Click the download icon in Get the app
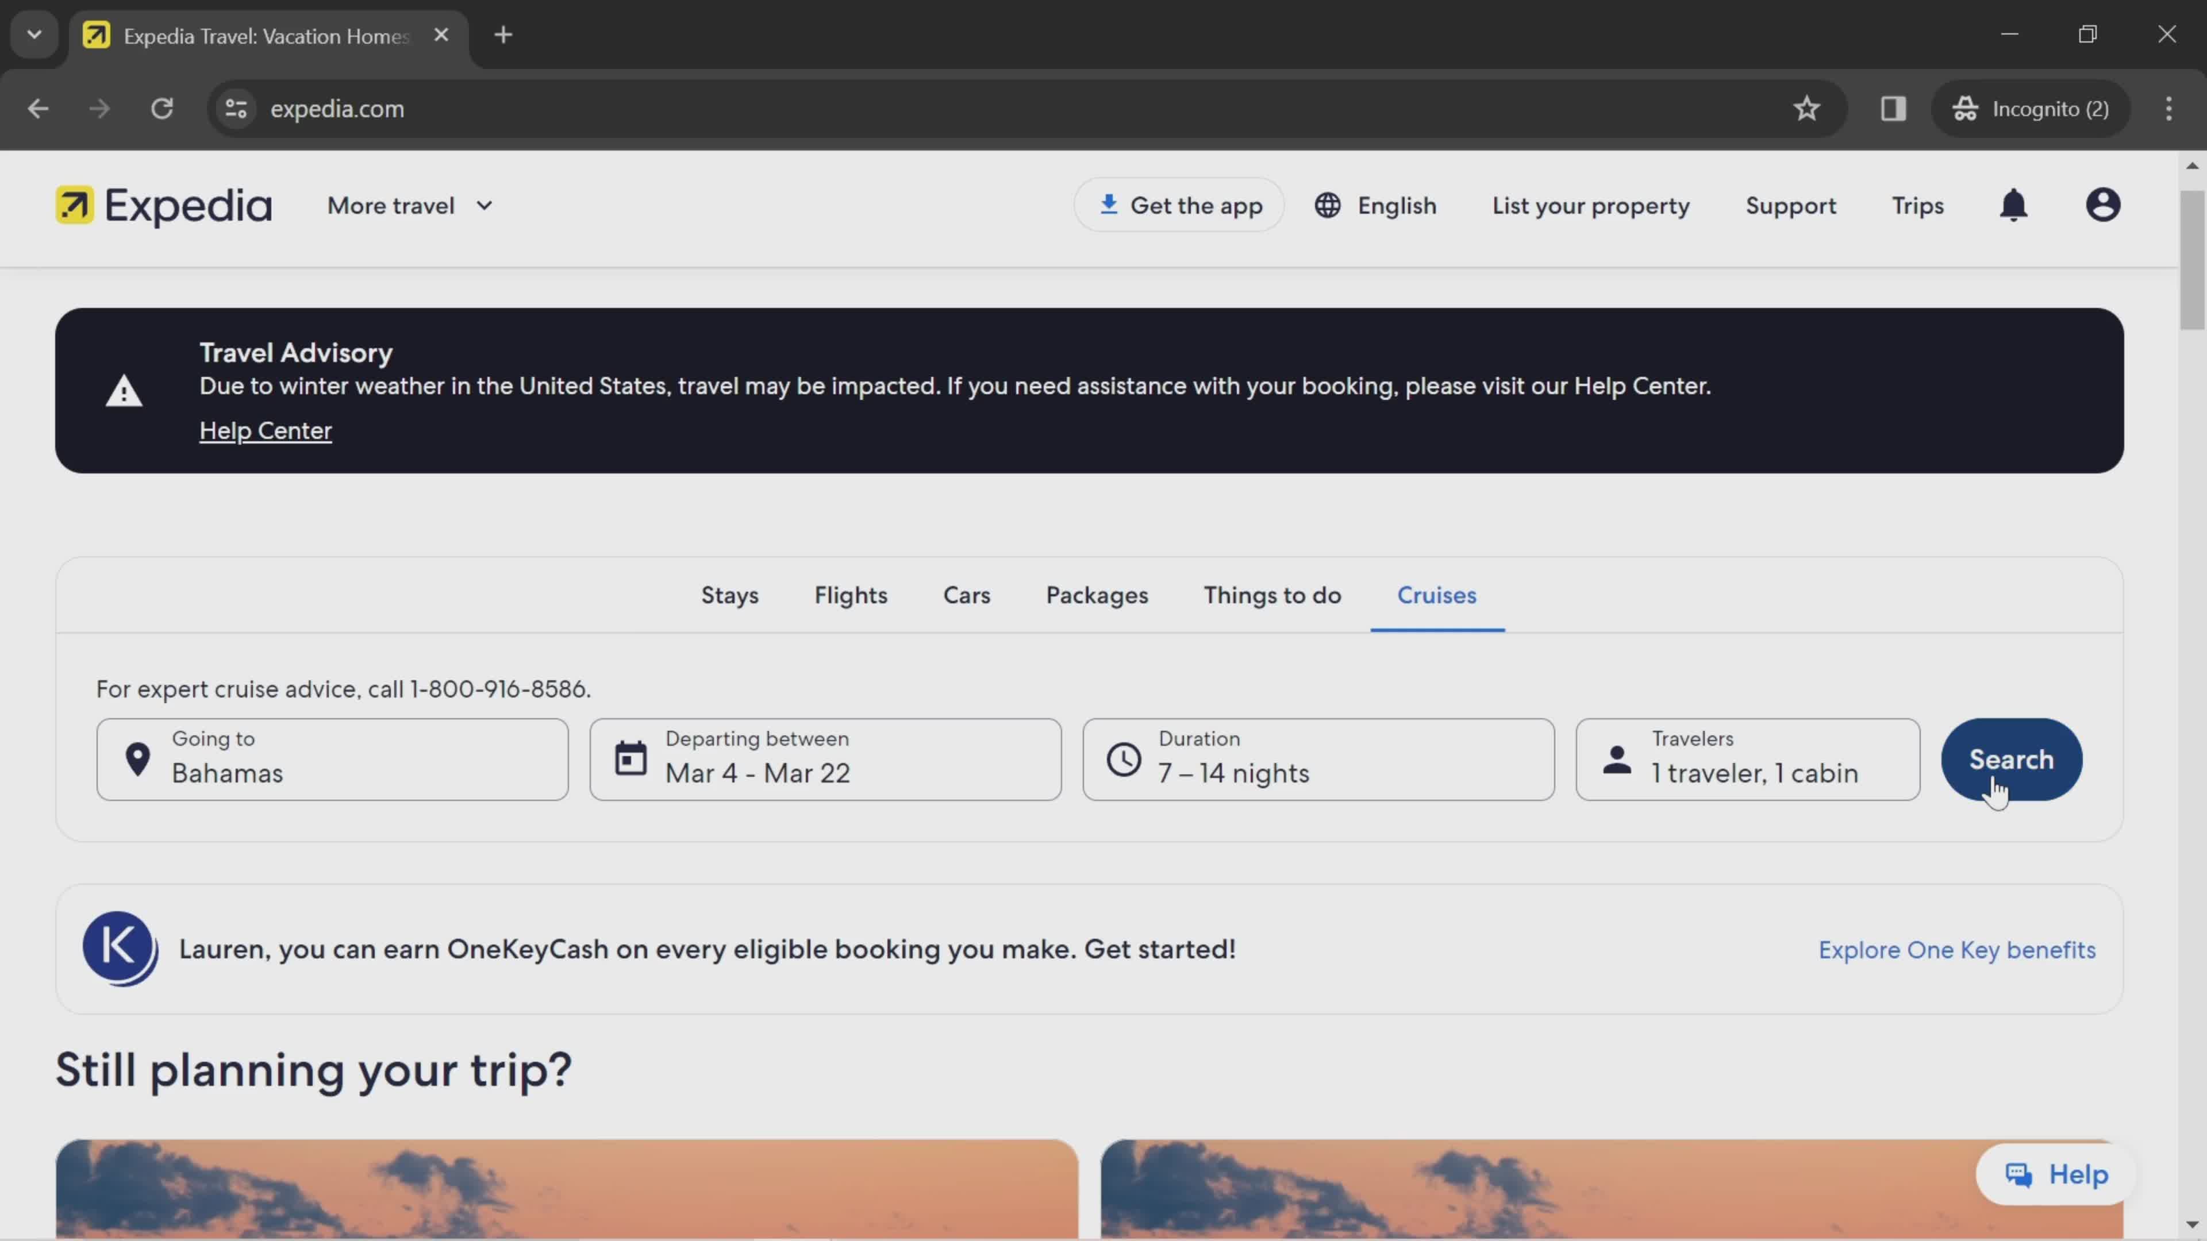Viewport: 2207px width, 1241px height. (1109, 205)
